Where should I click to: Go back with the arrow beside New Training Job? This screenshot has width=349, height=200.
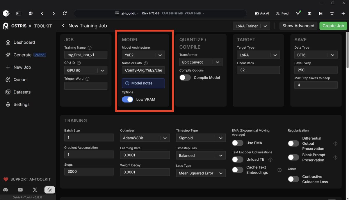tap(63, 26)
